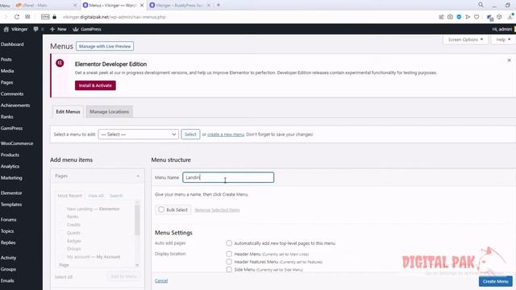Switch to the Edit Menus tab
This screenshot has height=290, width=516.
[x=68, y=111]
